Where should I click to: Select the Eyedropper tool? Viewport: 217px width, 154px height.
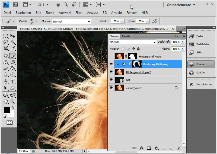(13, 48)
